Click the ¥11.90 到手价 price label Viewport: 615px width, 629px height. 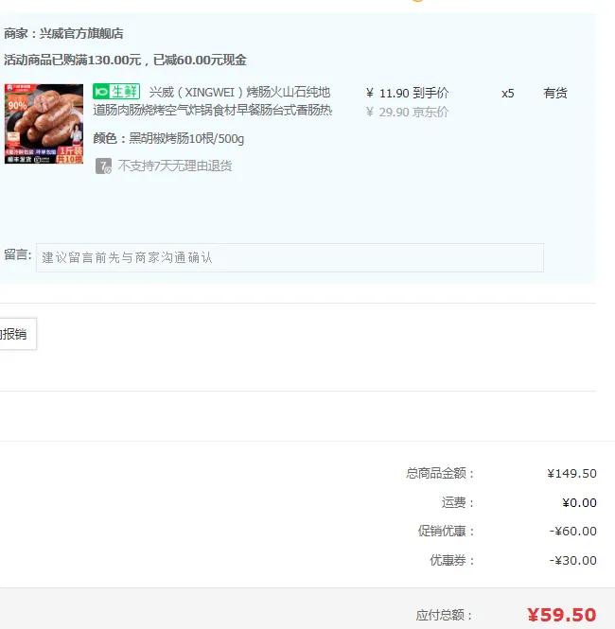(407, 93)
